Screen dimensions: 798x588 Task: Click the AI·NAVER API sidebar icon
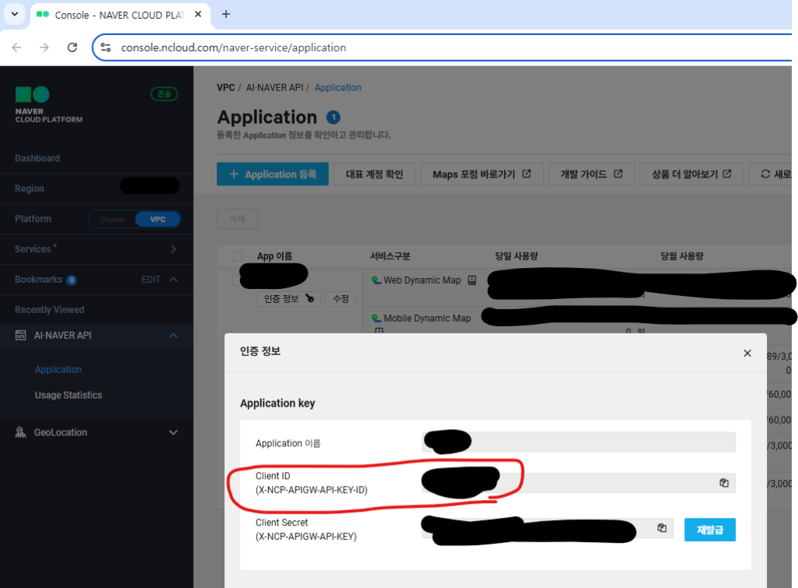click(x=21, y=335)
